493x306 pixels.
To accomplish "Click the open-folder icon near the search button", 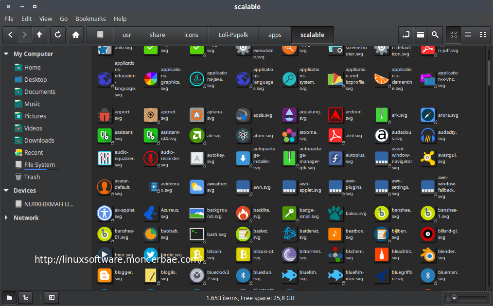I will [420, 35].
